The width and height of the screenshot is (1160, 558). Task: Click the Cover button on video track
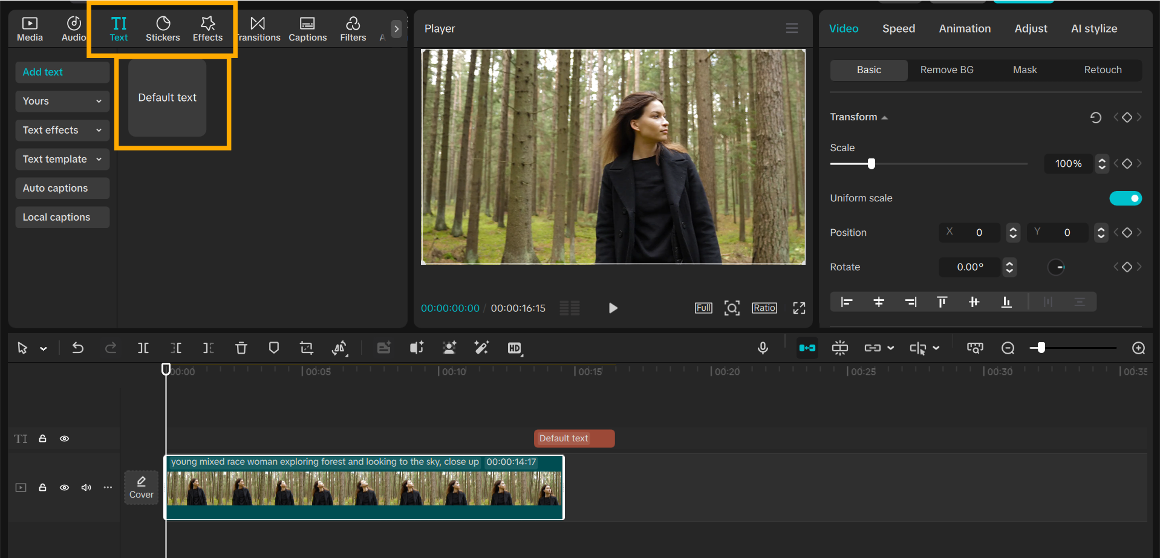[142, 487]
